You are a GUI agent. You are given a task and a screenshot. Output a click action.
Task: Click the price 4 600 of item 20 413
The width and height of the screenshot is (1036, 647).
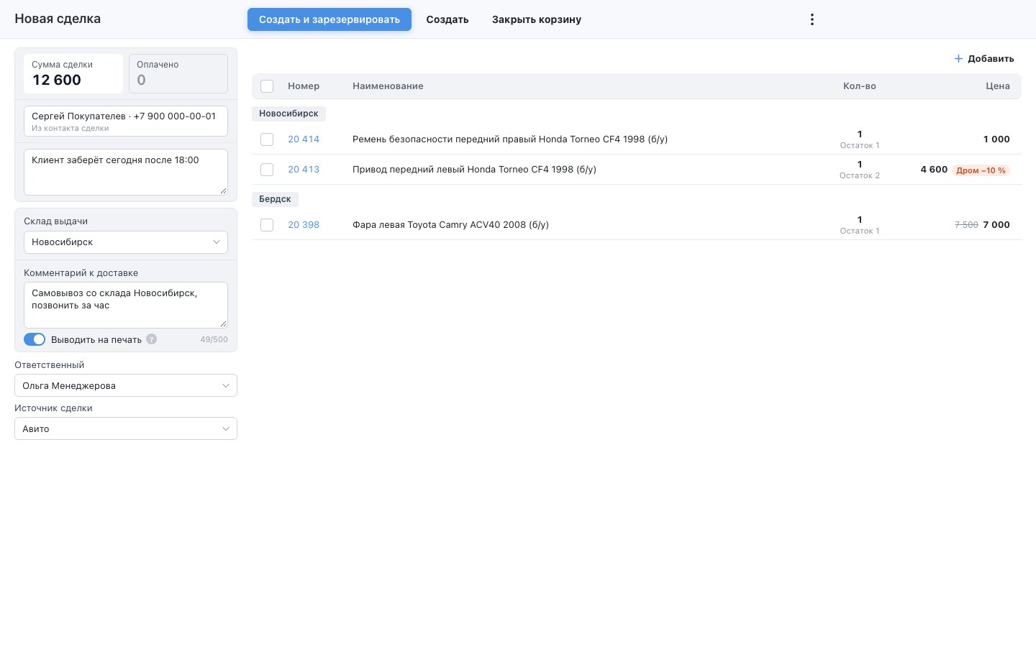click(x=934, y=170)
